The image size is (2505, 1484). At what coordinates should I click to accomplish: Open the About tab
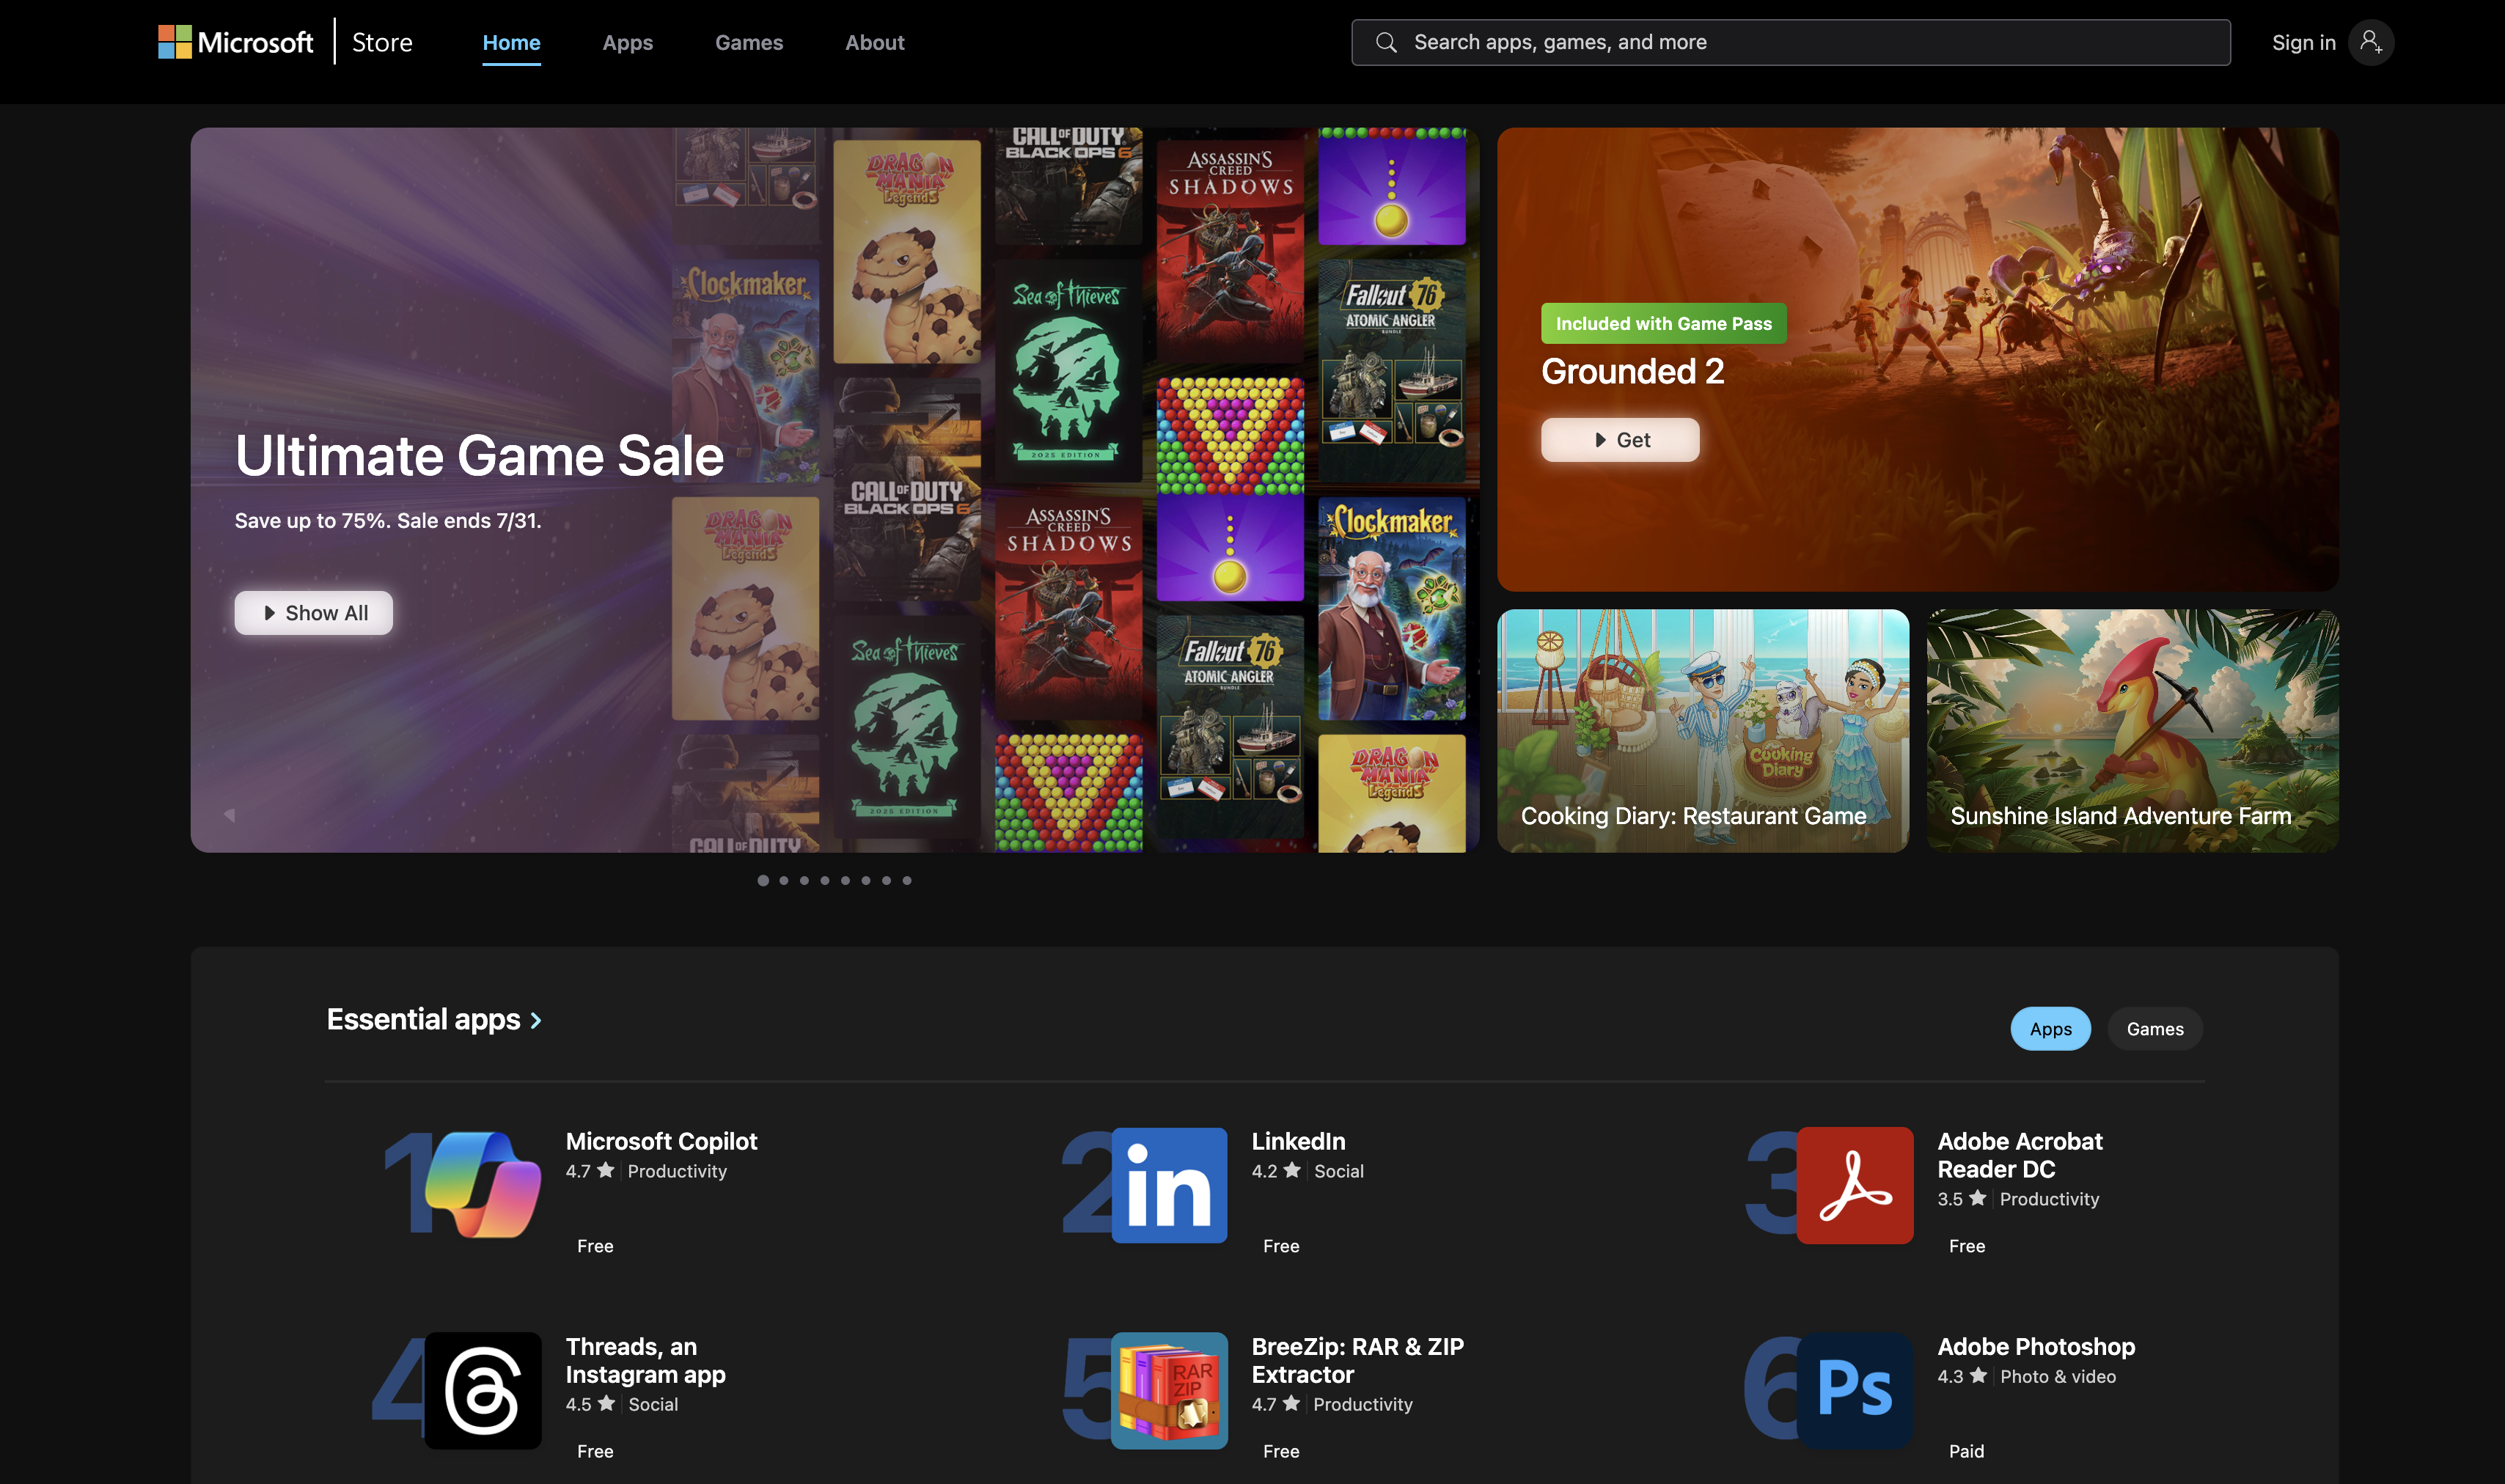pos(874,42)
